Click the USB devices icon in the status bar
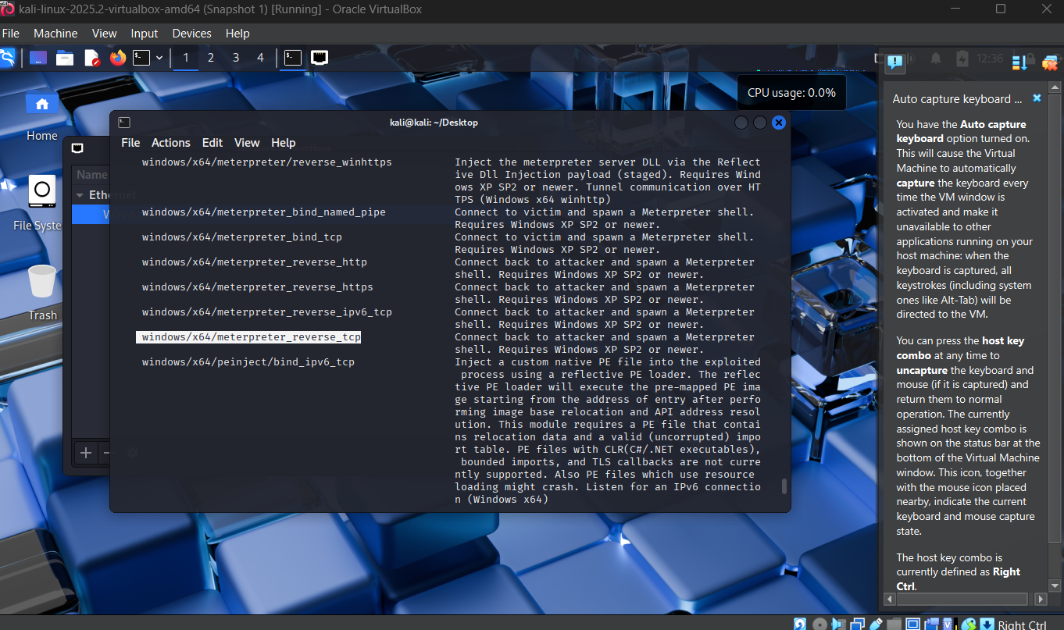1064x630 pixels. point(877,624)
